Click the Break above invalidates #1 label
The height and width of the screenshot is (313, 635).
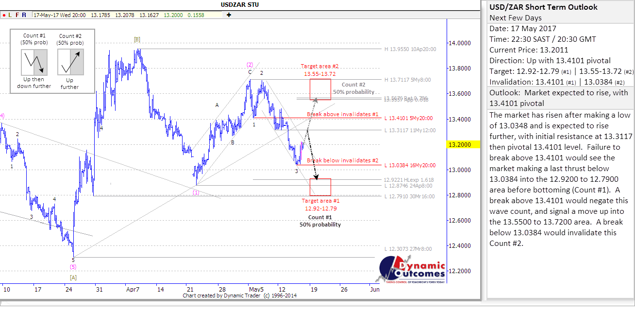342,114
